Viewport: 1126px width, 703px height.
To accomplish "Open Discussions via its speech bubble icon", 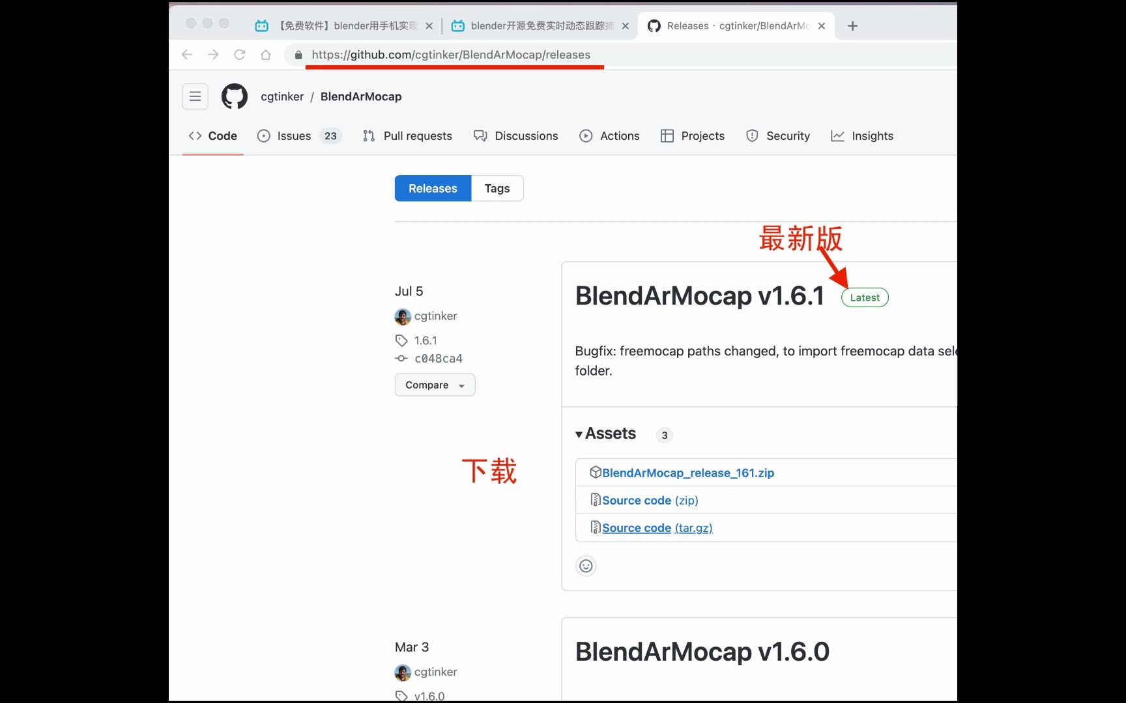I will [480, 136].
